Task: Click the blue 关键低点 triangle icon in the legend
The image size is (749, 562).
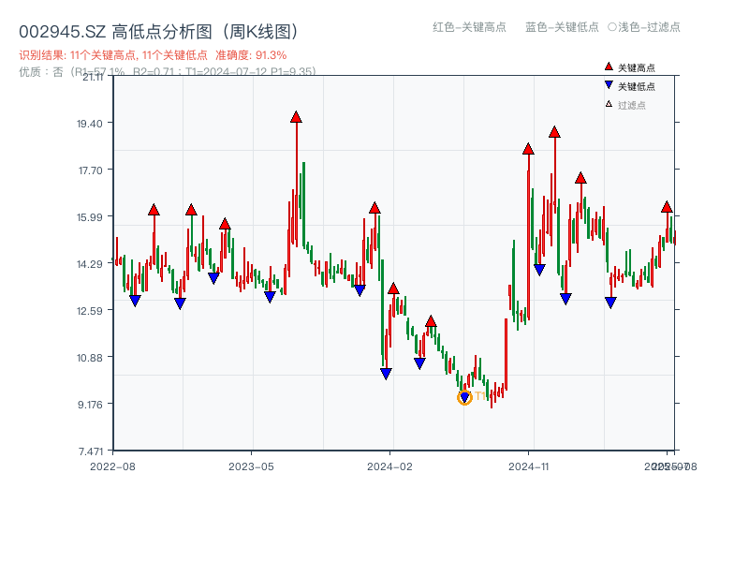Action: (608, 85)
